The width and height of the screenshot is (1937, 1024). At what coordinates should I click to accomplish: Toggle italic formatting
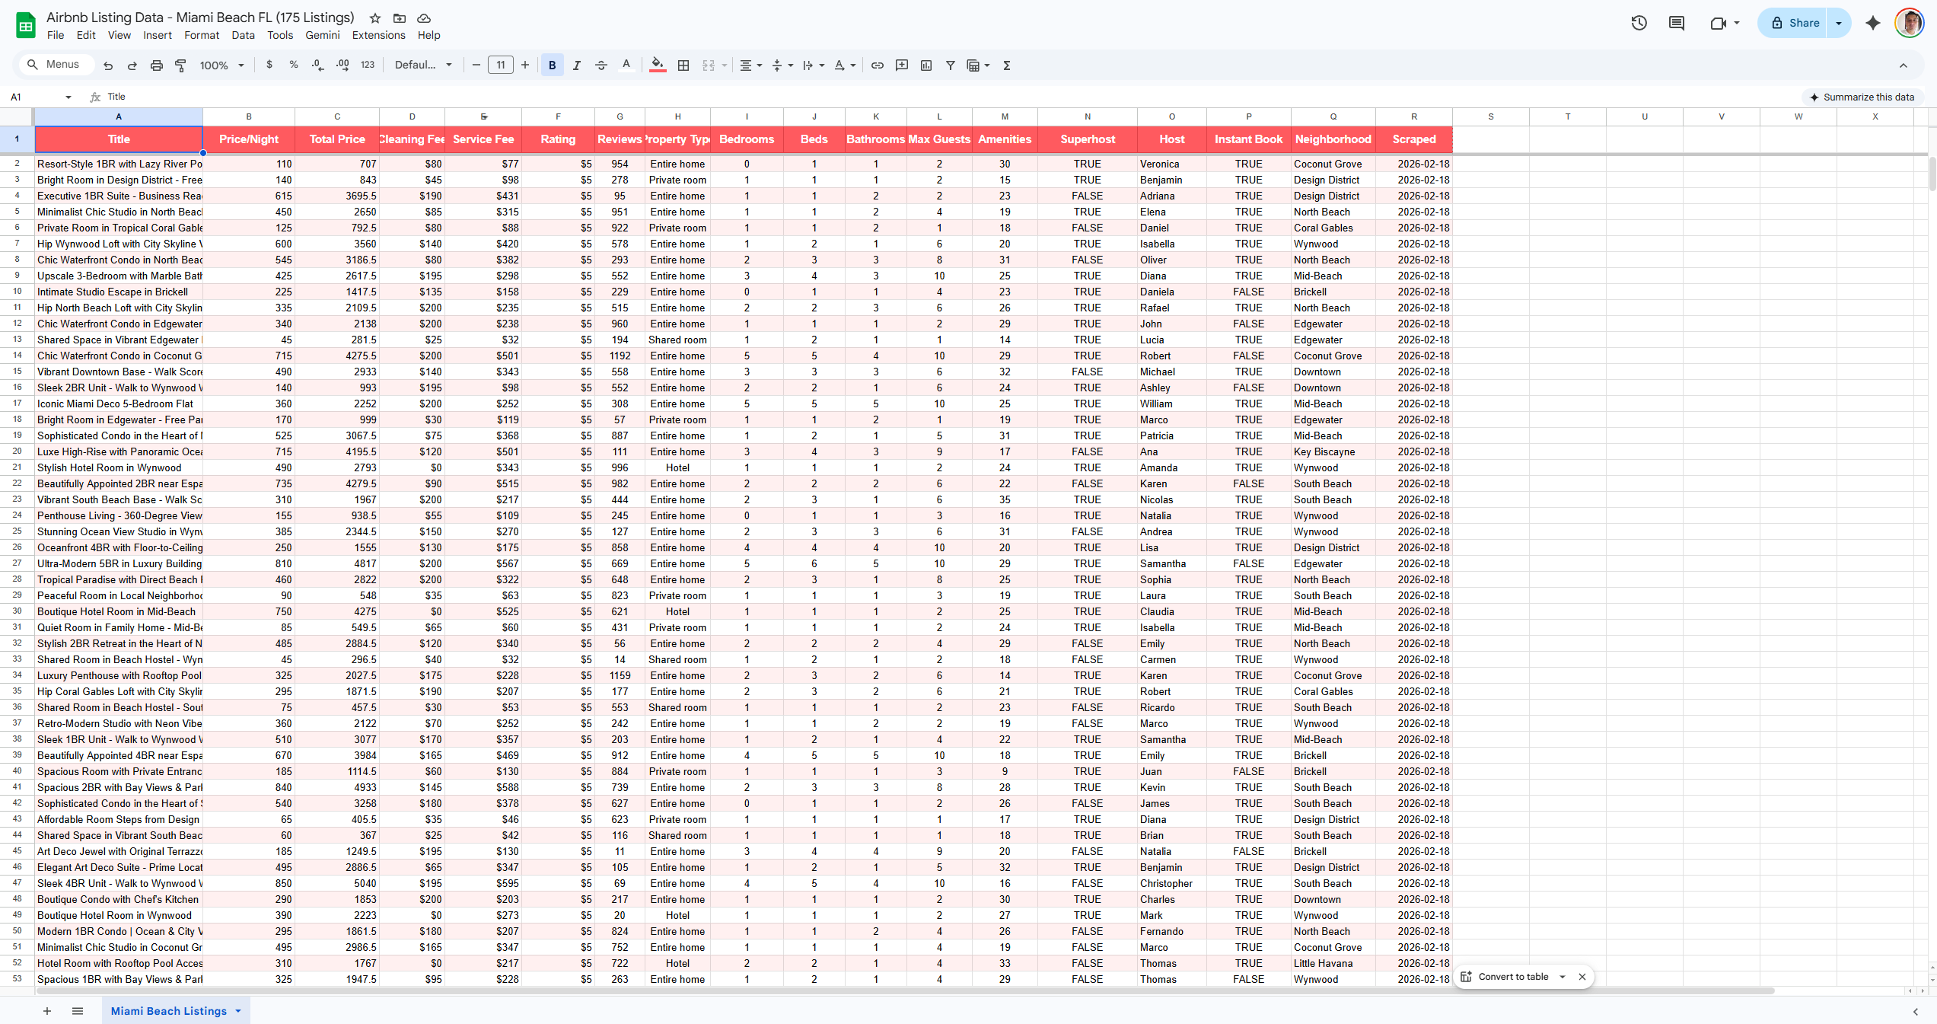tap(576, 65)
